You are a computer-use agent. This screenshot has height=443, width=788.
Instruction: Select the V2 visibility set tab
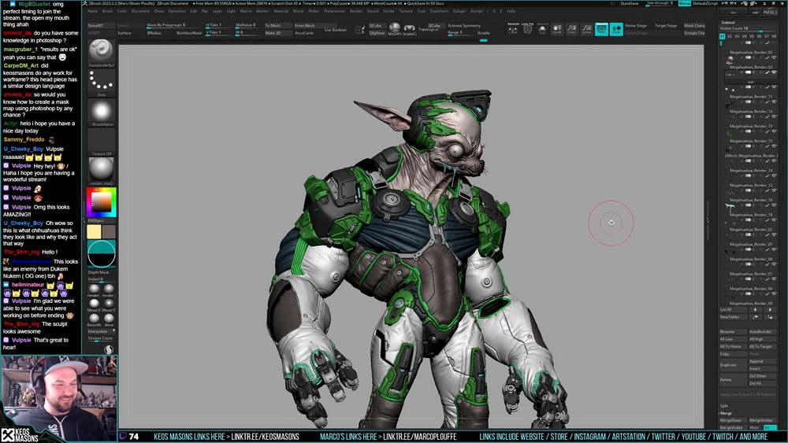tap(730, 37)
